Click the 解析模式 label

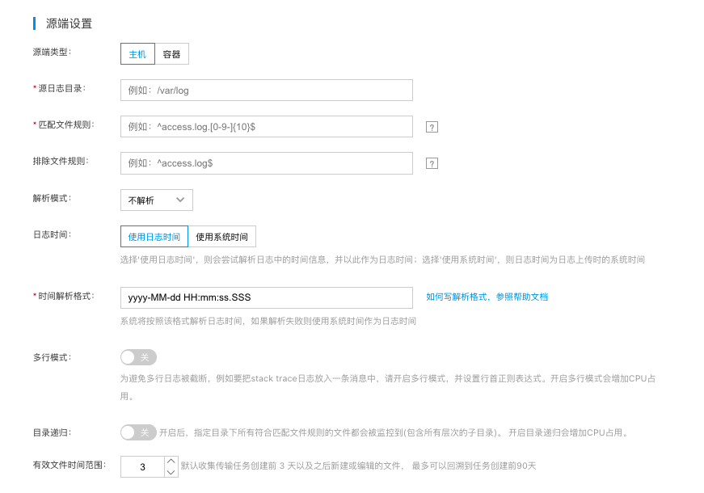point(52,198)
